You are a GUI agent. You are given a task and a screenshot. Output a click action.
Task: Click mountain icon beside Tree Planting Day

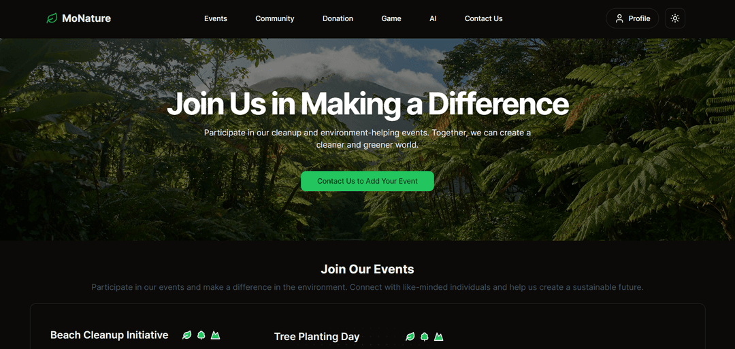439,336
